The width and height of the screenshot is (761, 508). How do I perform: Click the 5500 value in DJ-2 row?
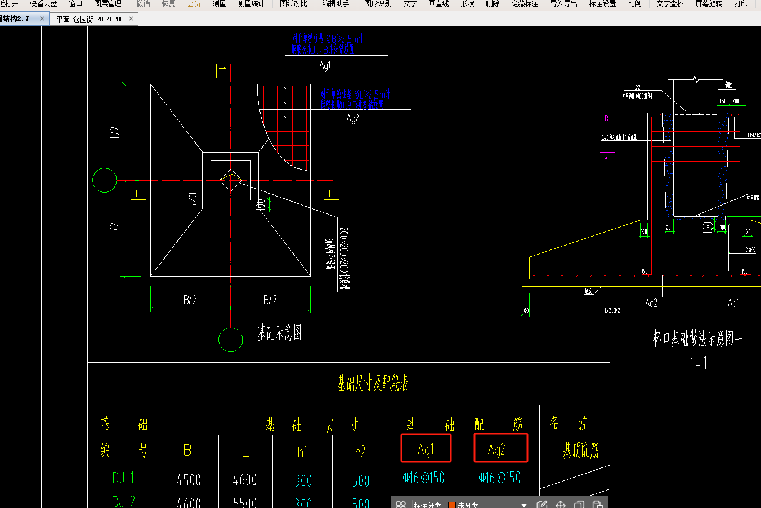pos(245,502)
